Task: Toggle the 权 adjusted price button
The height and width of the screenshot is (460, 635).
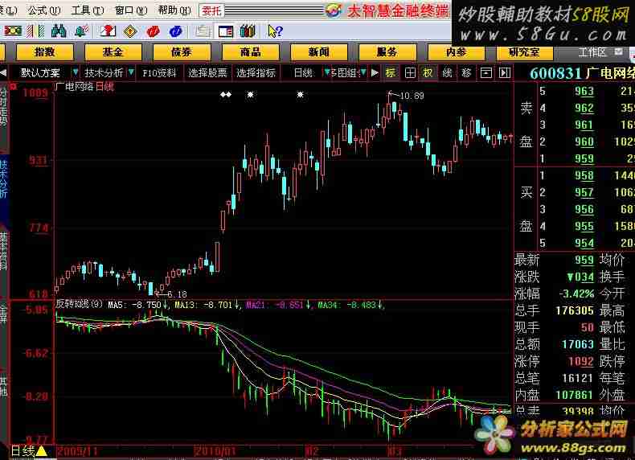Action: 428,72
